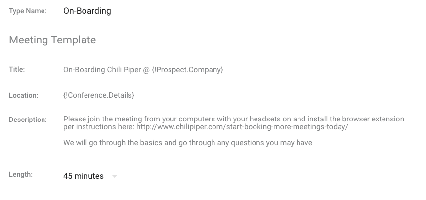Click the 'Location:' label
Image resolution: width=426 pixels, height=200 pixels.
pyautogui.click(x=23, y=95)
